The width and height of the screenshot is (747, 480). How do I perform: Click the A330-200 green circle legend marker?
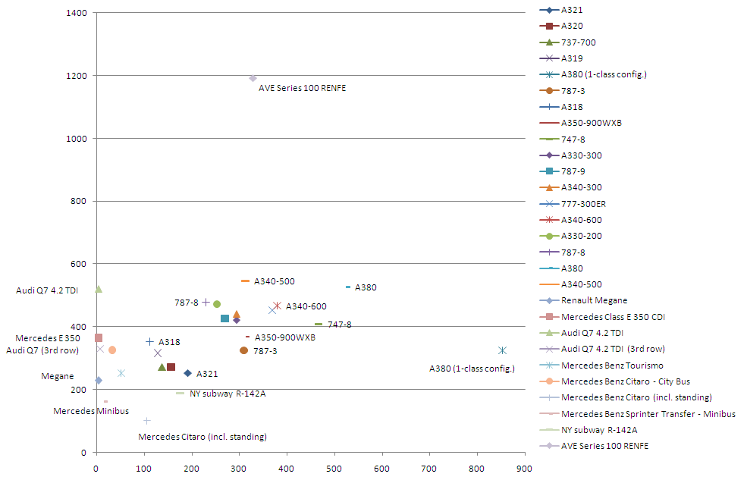[x=550, y=236]
